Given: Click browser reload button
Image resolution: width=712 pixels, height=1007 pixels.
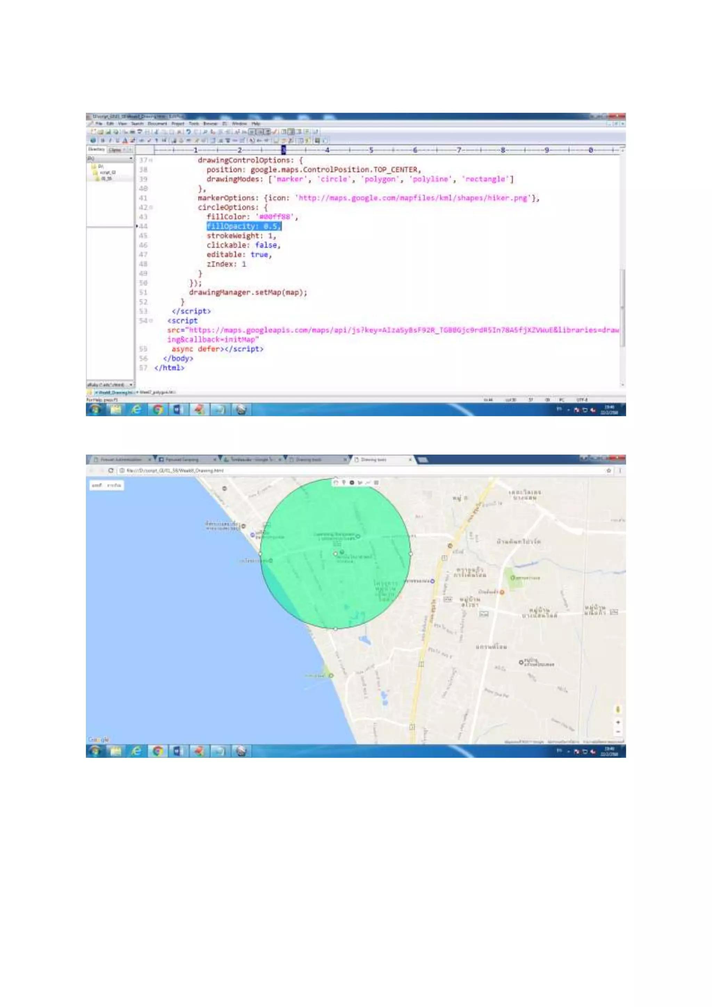Looking at the screenshot, I should [x=111, y=470].
